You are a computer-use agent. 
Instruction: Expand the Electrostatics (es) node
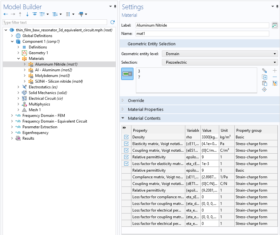tap(18, 87)
